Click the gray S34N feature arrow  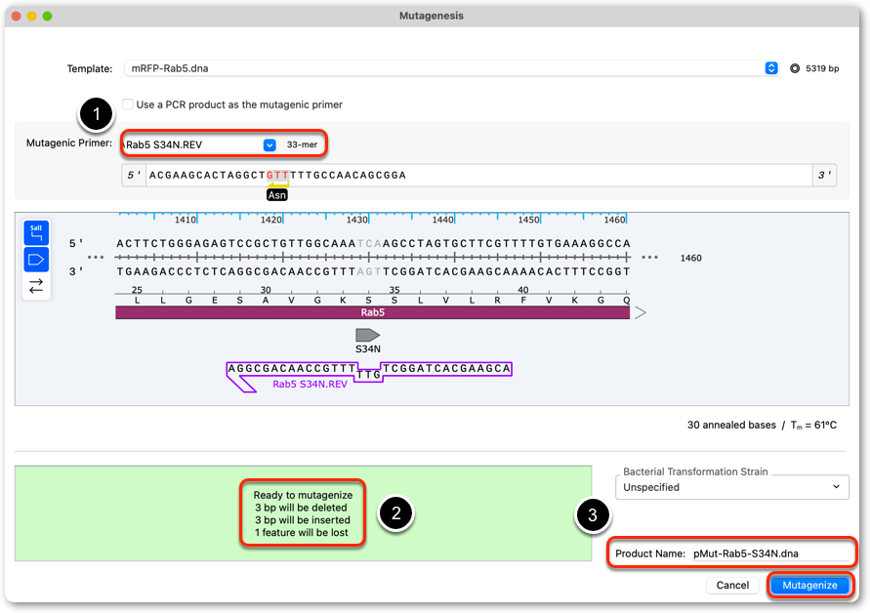[367, 335]
